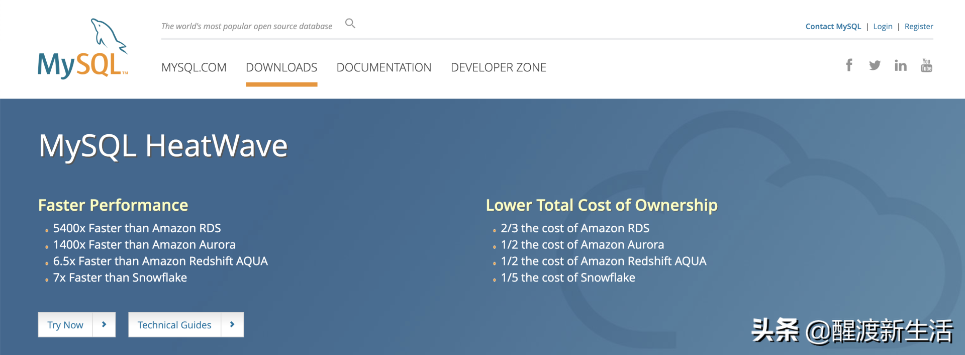
Task: Open the MySQL Twitter bird icon
Action: (875, 65)
